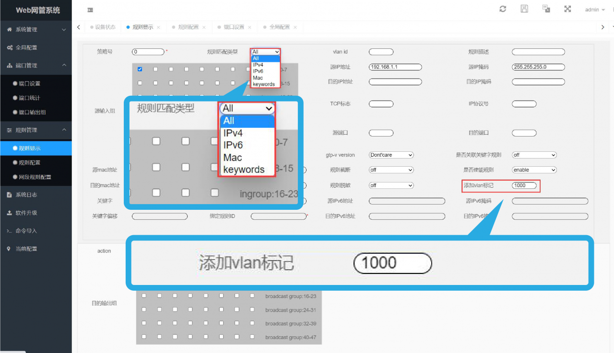The height and width of the screenshot is (353, 614).
Task: Switch to the 端口设置 tab
Action: point(234,27)
